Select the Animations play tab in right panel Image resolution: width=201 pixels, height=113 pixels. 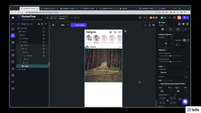point(185,29)
